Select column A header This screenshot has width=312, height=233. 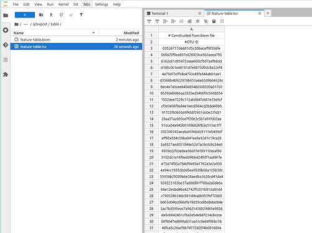click(191, 29)
